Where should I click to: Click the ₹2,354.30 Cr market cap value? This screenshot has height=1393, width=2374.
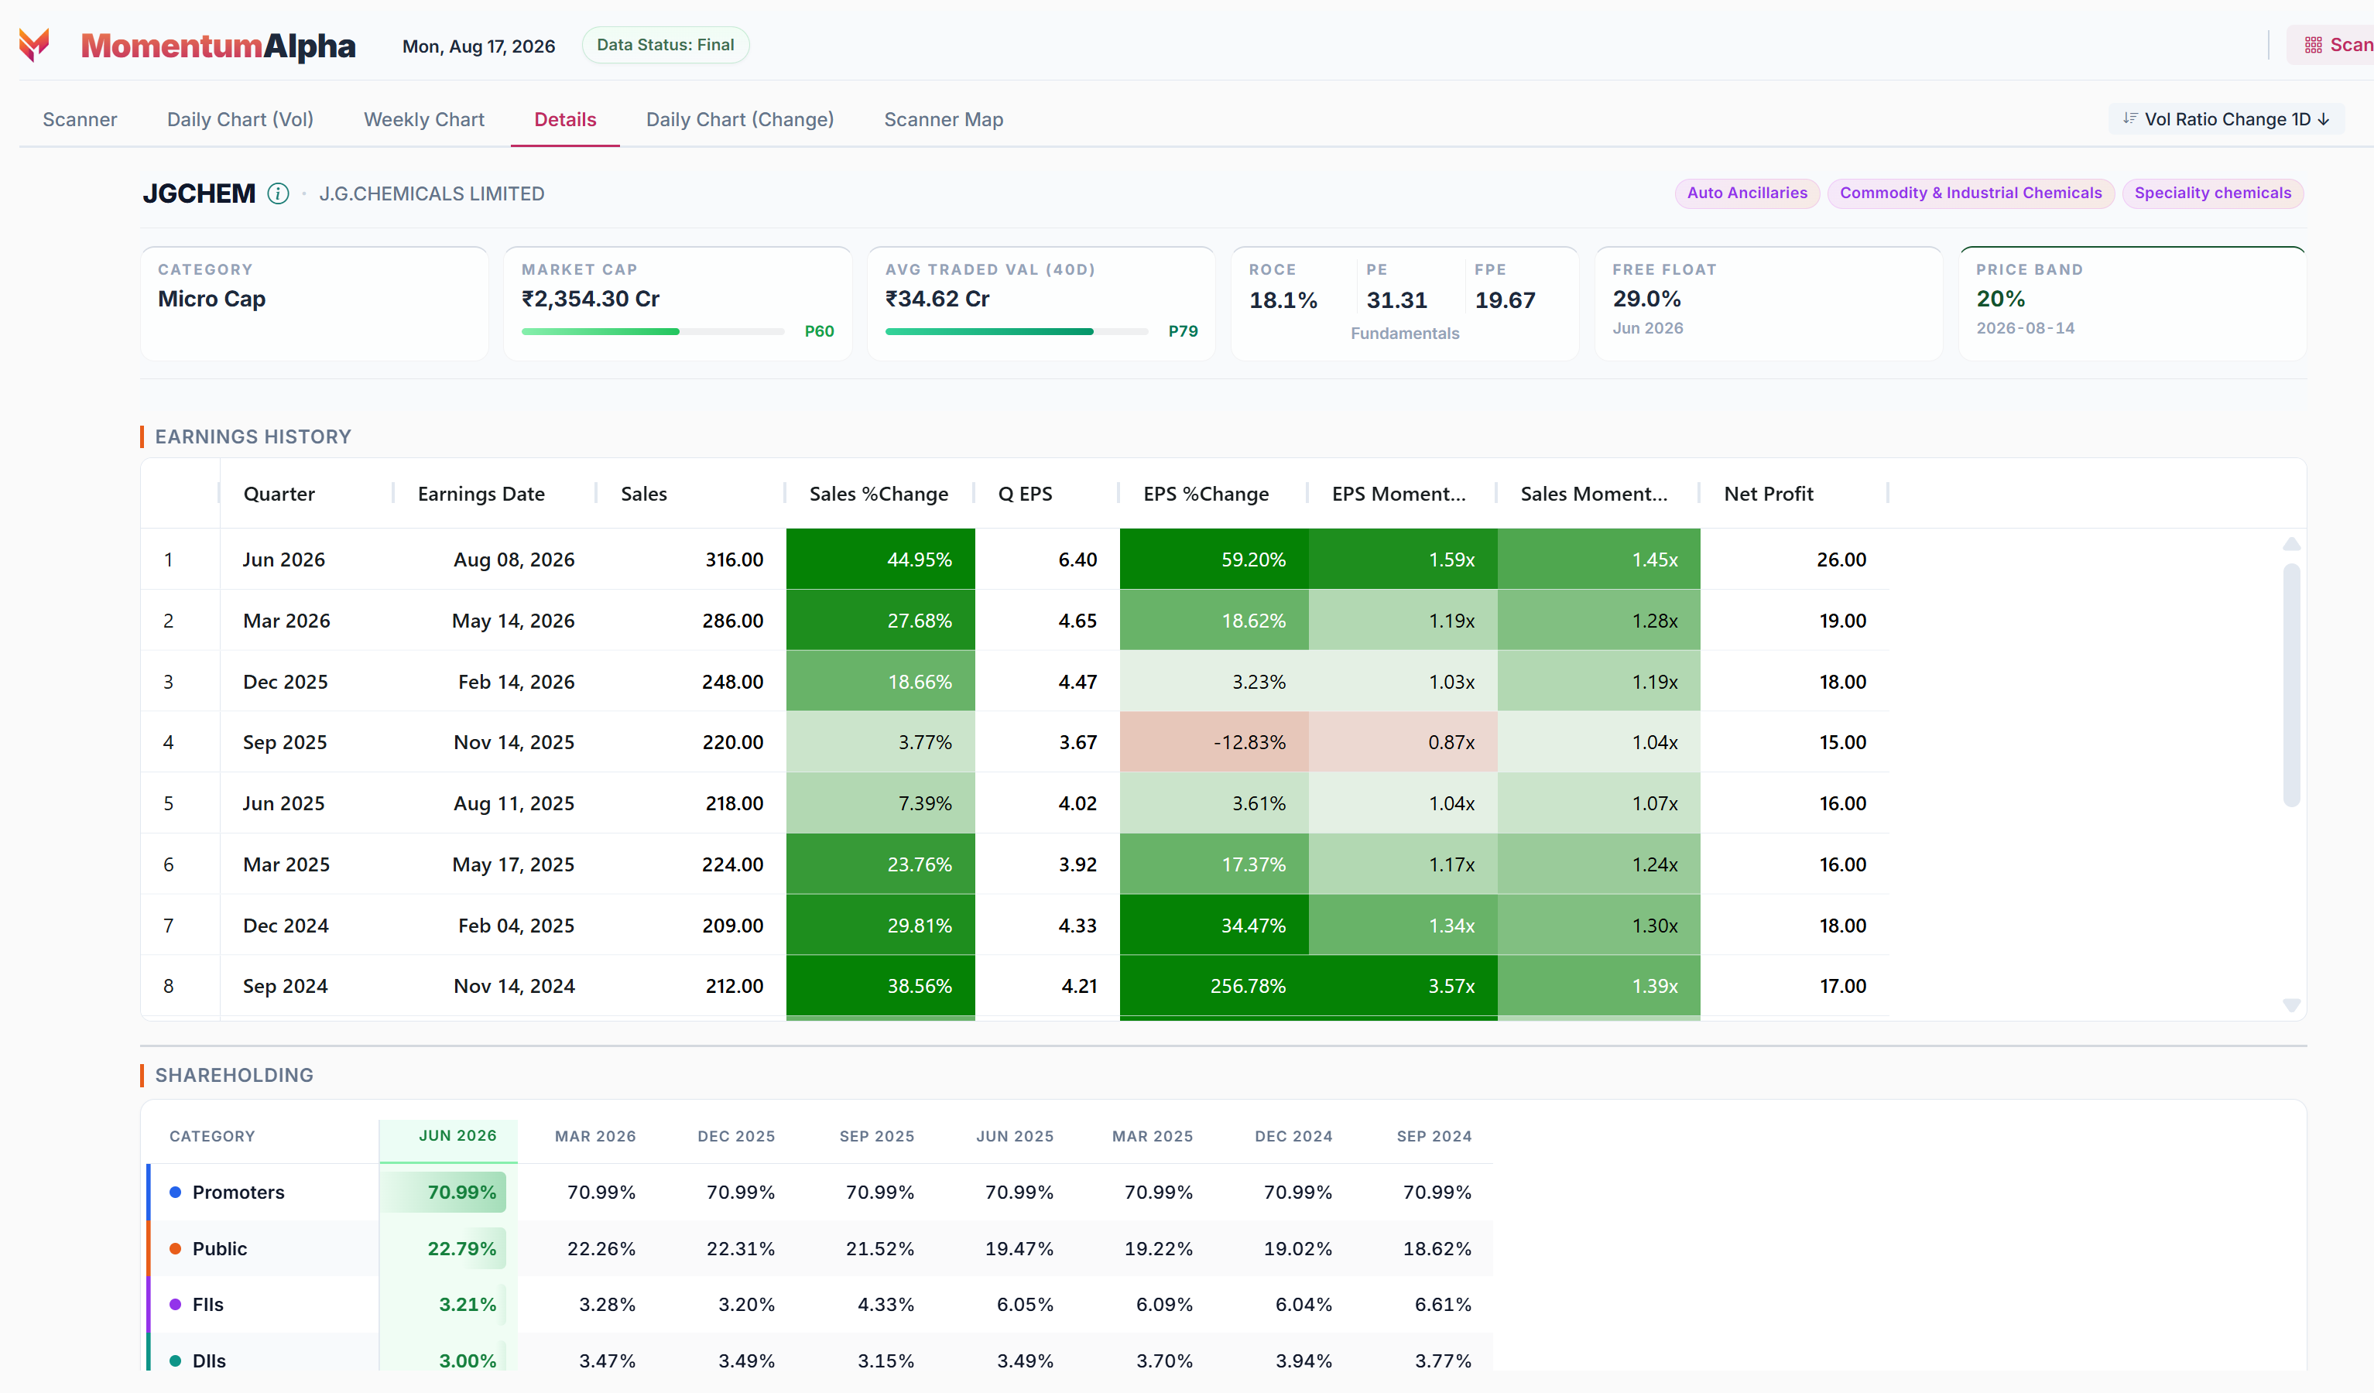point(591,299)
